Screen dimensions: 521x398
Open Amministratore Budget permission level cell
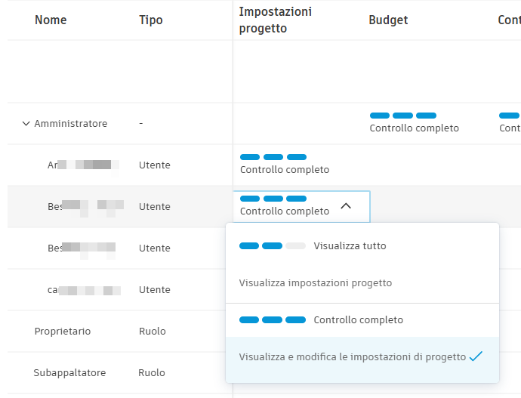(414, 122)
